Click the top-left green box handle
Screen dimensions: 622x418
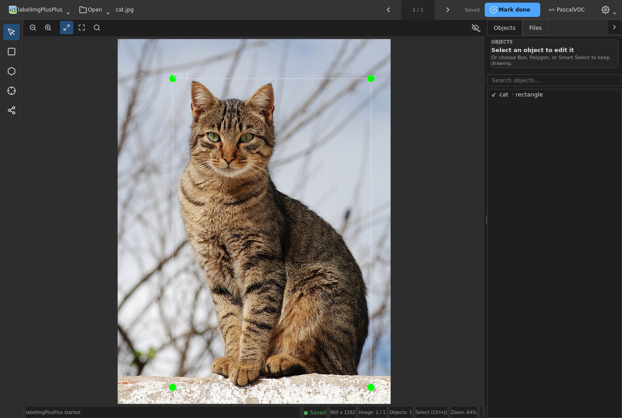[173, 79]
